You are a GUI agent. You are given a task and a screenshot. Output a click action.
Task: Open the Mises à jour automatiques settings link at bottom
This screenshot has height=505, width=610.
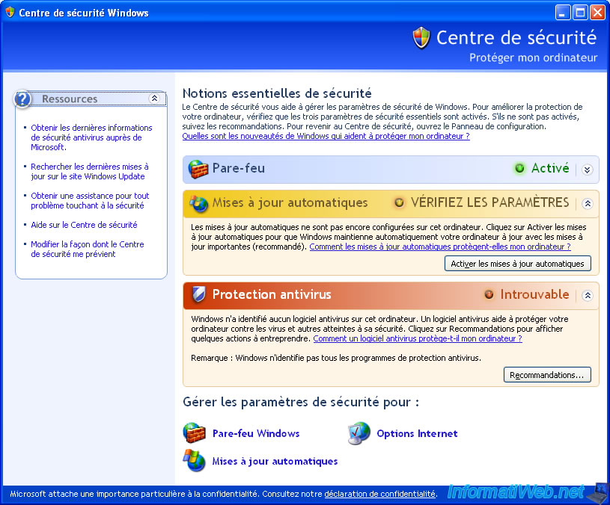point(275,461)
